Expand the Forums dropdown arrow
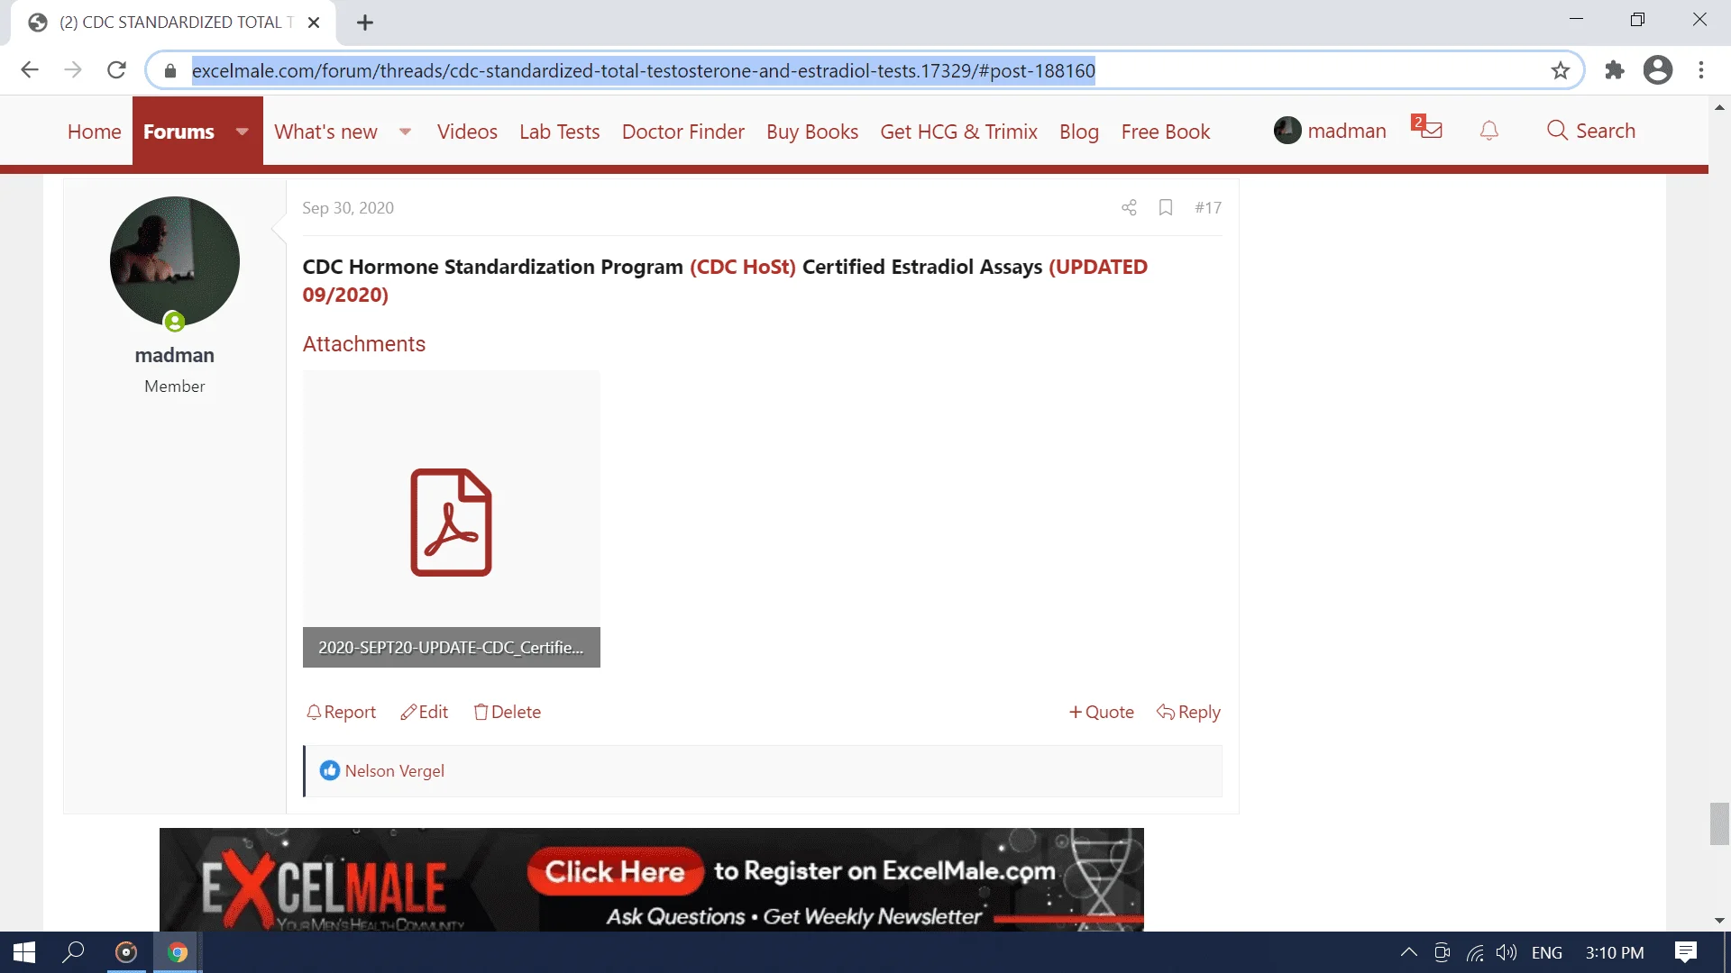Image resolution: width=1731 pixels, height=973 pixels. tap(242, 132)
